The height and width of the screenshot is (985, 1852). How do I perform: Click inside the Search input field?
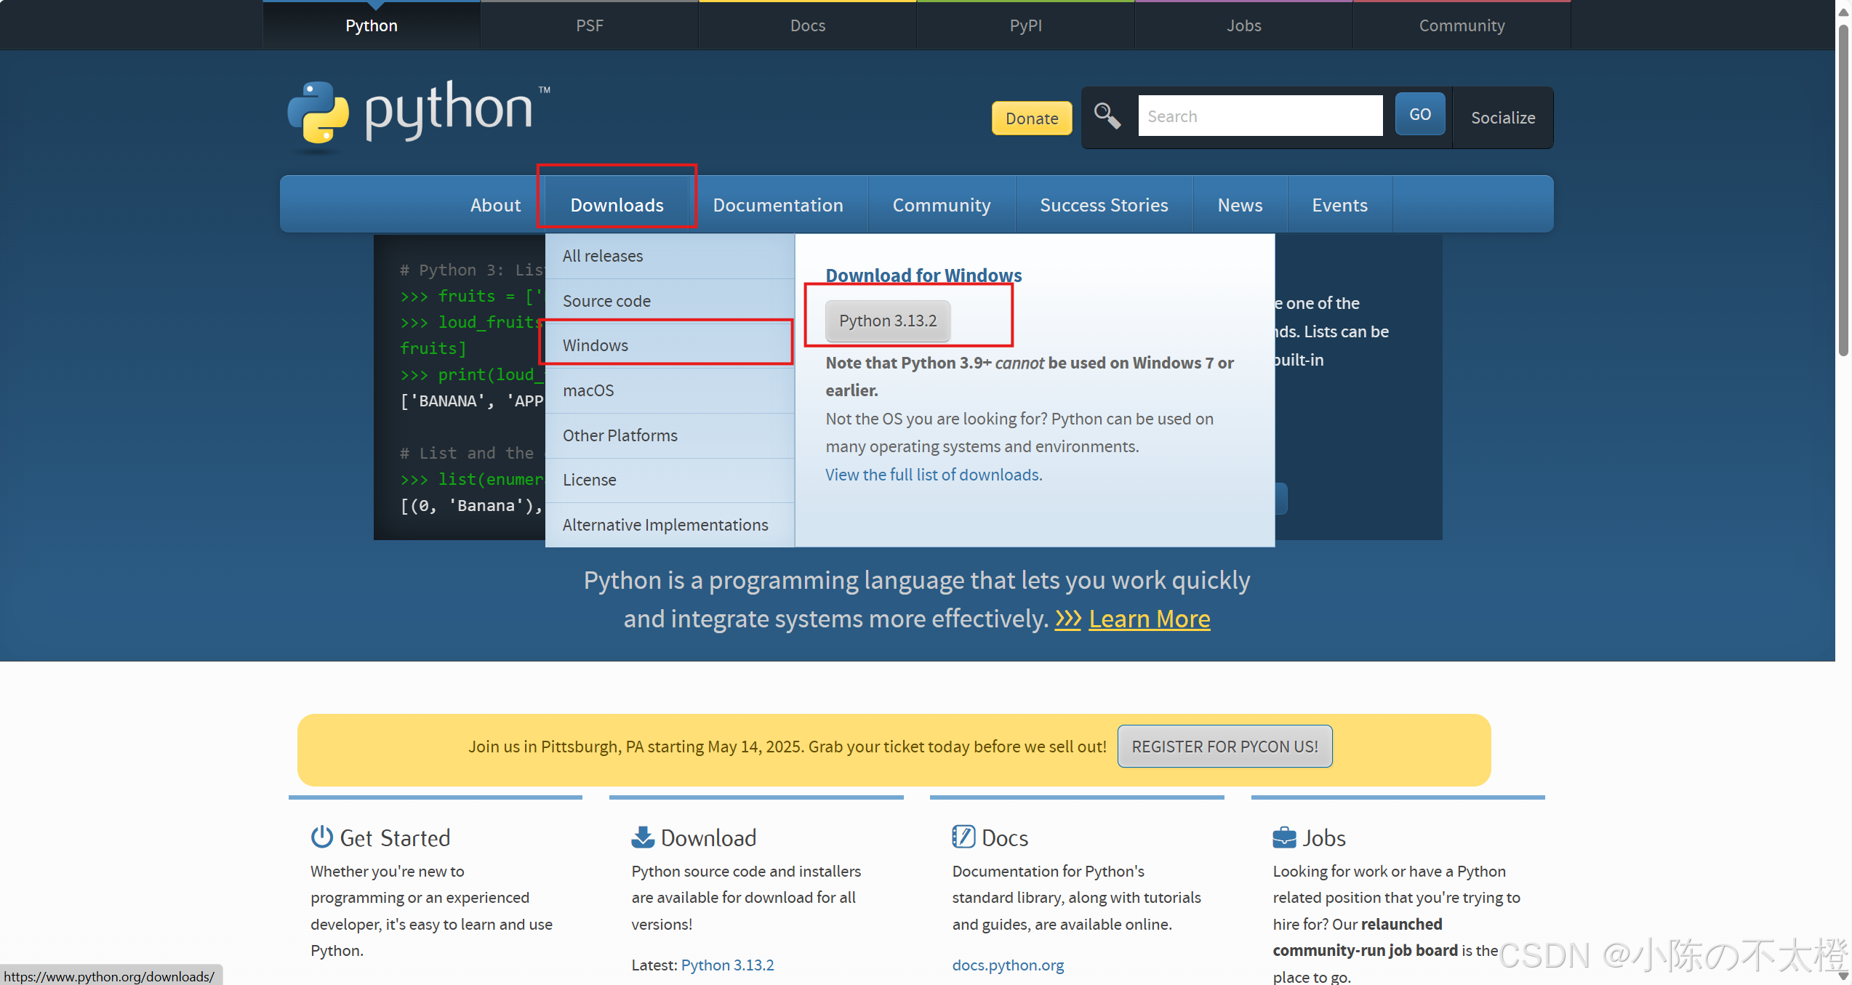(1260, 116)
